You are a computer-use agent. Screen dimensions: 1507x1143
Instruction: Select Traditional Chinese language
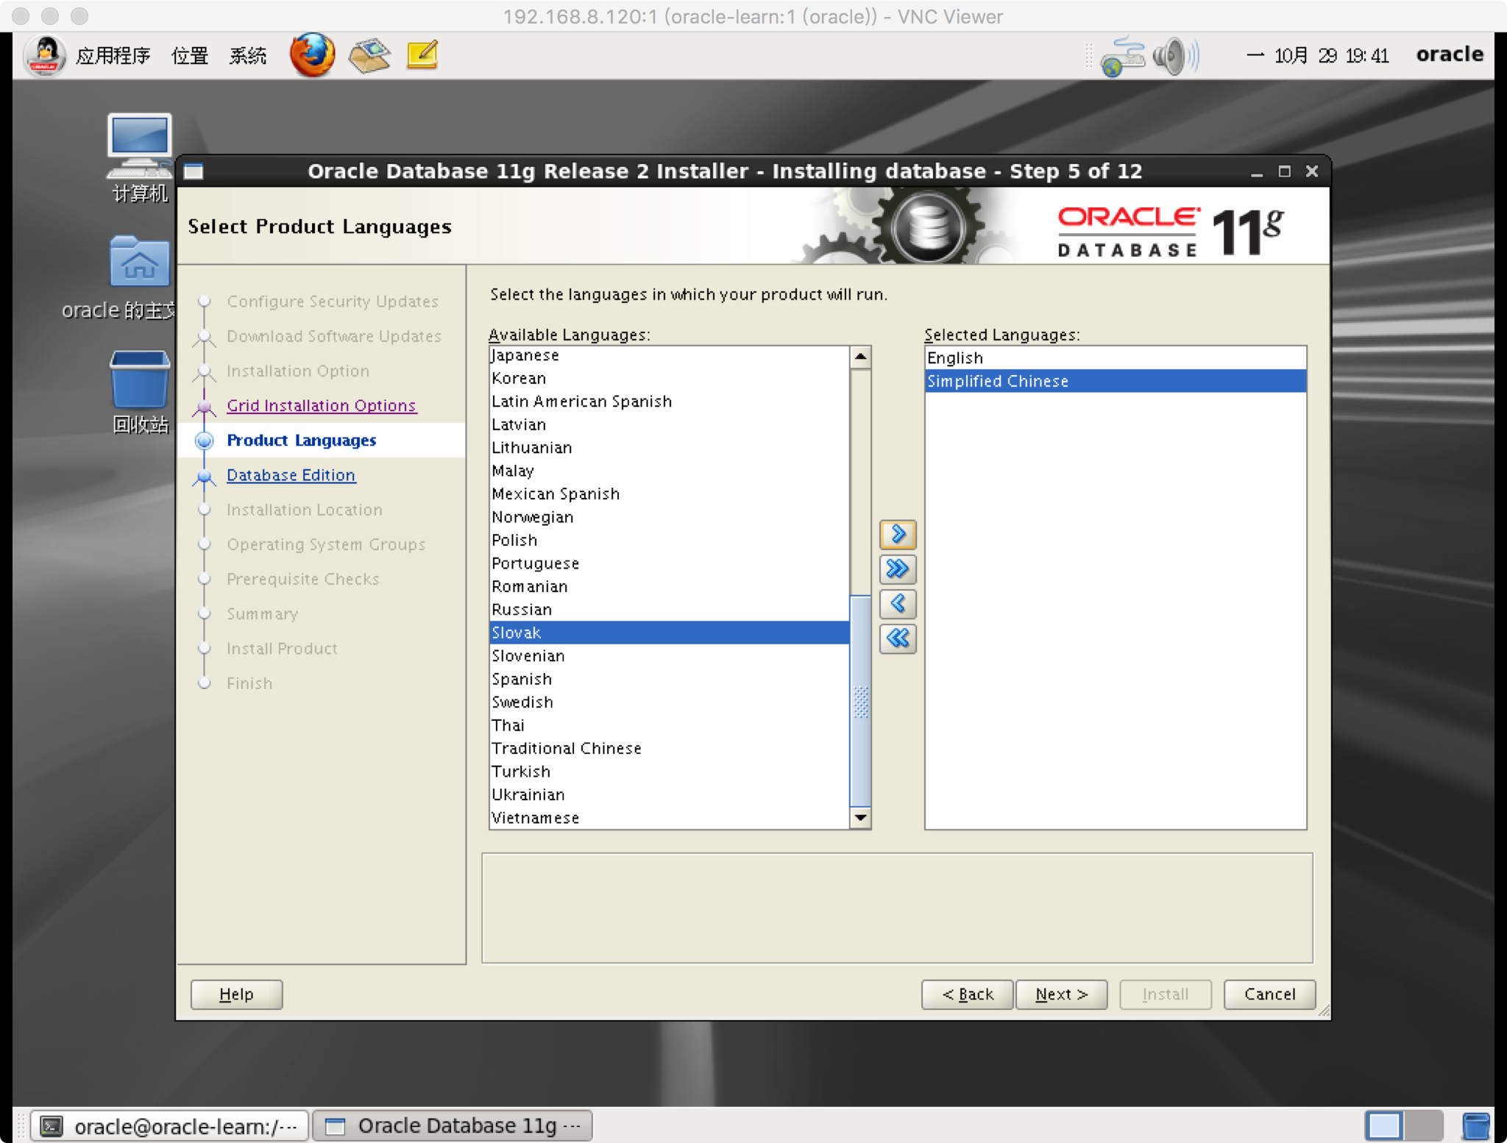pyautogui.click(x=669, y=748)
